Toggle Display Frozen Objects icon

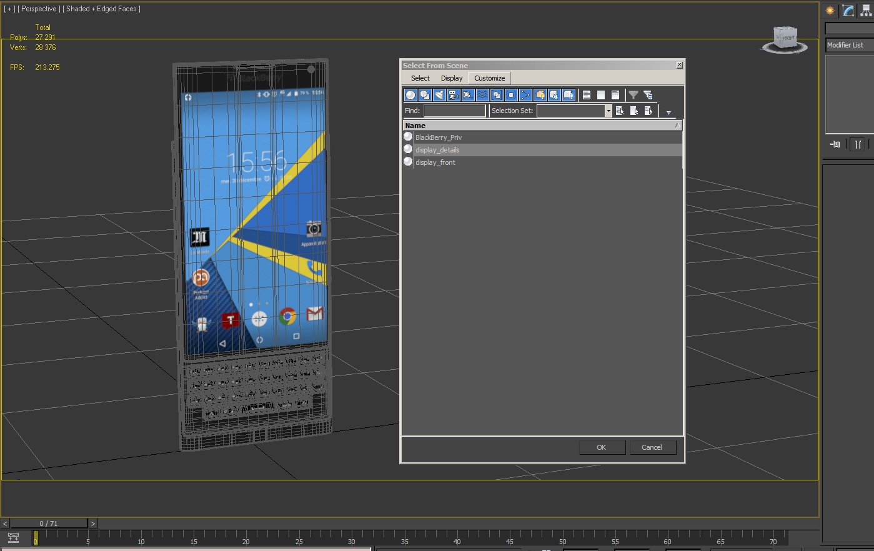554,95
